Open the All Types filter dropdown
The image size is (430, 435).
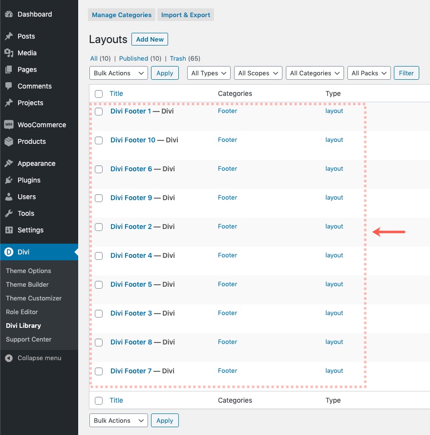(209, 73)
